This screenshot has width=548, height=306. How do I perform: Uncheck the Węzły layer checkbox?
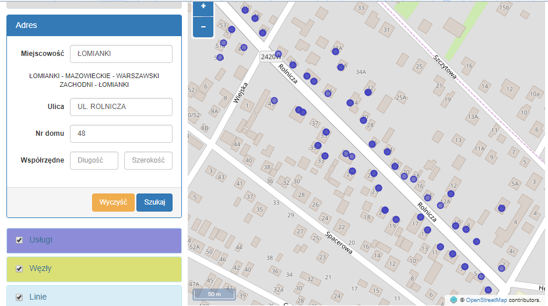point(19,269)
